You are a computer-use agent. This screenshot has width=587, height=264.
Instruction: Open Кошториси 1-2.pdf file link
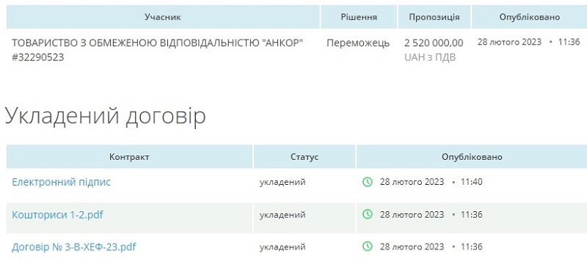pos(58,215)
